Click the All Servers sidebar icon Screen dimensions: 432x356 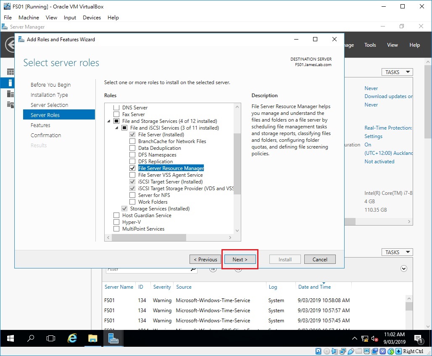click(x=10, y=94)
